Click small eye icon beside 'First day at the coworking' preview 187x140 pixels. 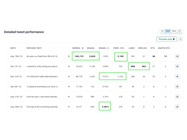tap(69, 107)
